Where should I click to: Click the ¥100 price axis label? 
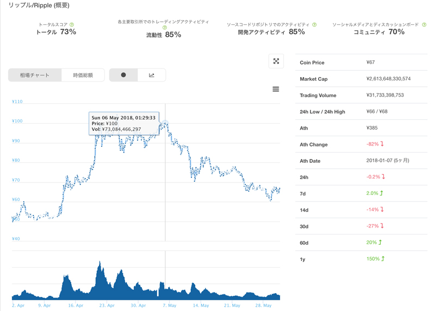(x=17, y=121)
